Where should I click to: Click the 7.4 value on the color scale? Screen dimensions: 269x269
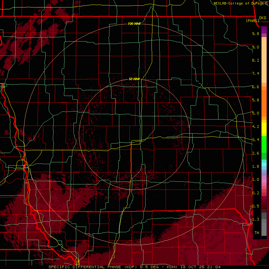256,74
